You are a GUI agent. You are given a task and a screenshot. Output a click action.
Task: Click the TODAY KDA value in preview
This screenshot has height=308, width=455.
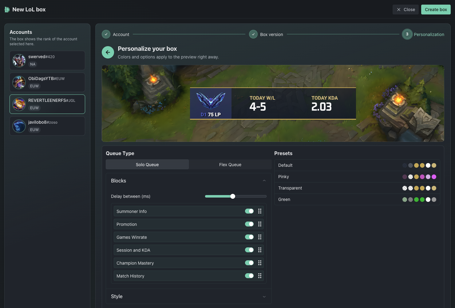click(x=322, y=107)
